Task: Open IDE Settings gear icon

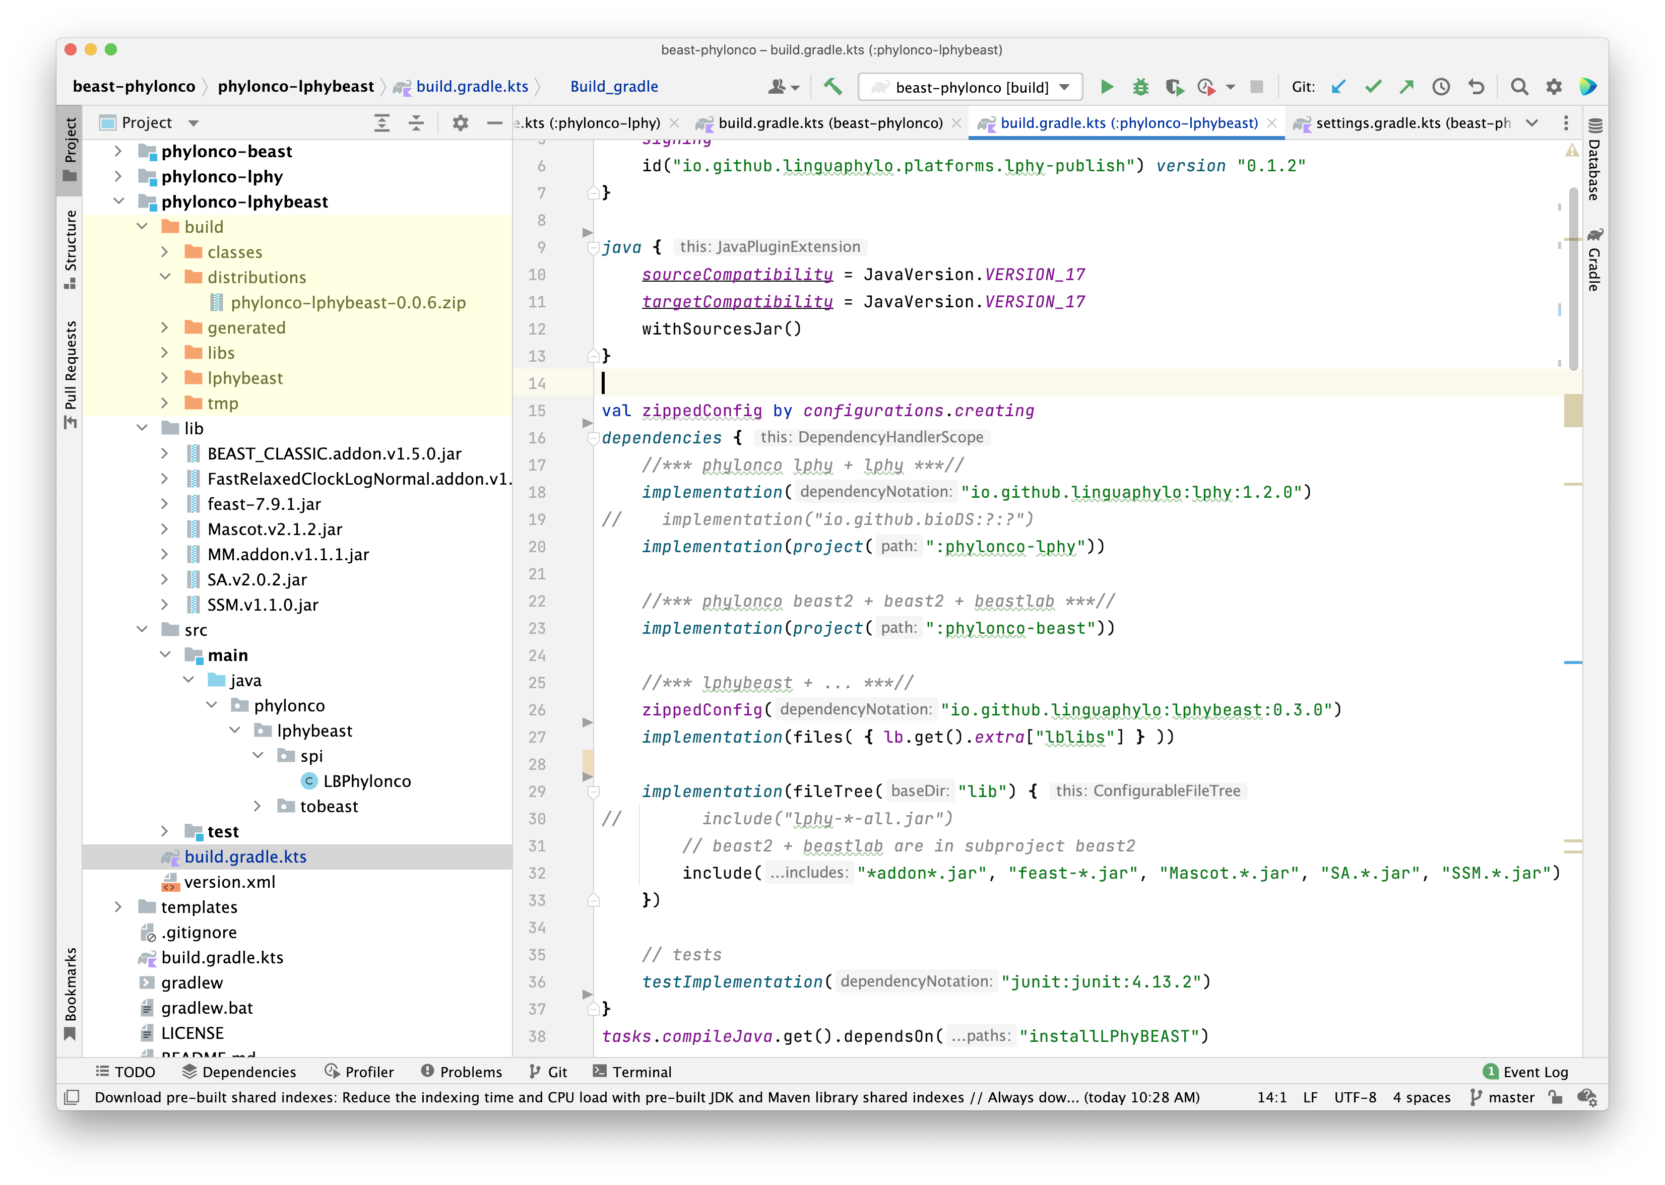Action: point(1554,86)
